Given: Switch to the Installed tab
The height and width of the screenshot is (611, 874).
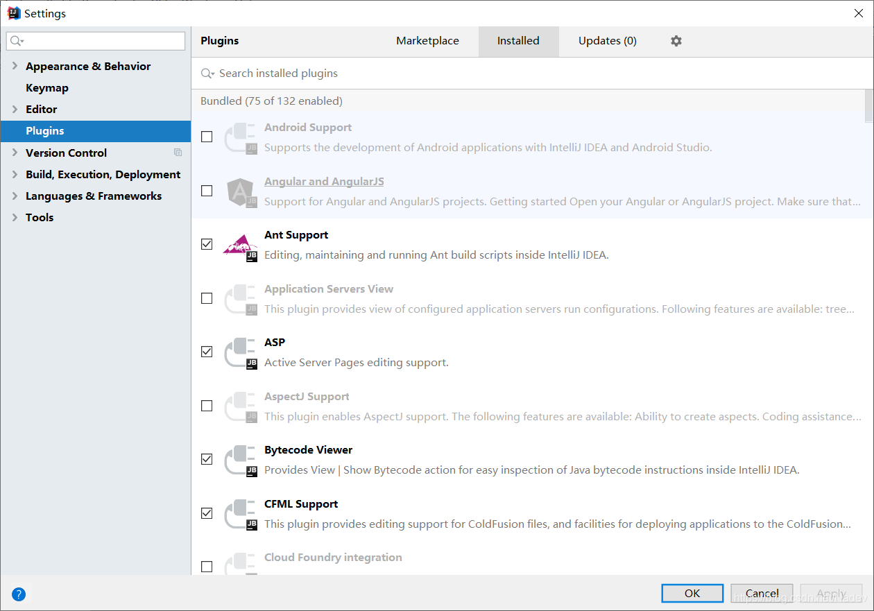Looking at the screenshot, I should point(518,41).
